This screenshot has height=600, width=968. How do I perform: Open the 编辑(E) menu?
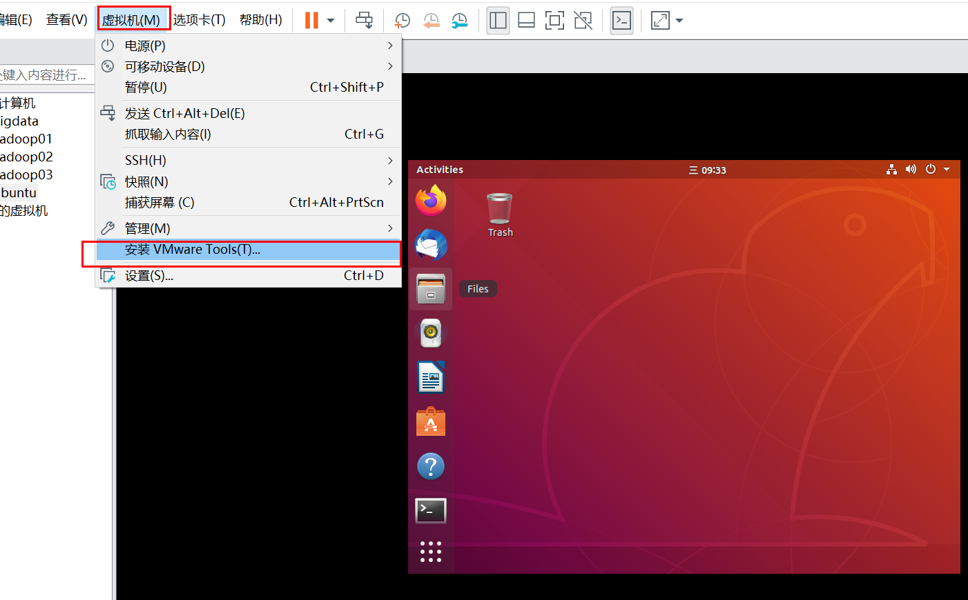point(16,20)
